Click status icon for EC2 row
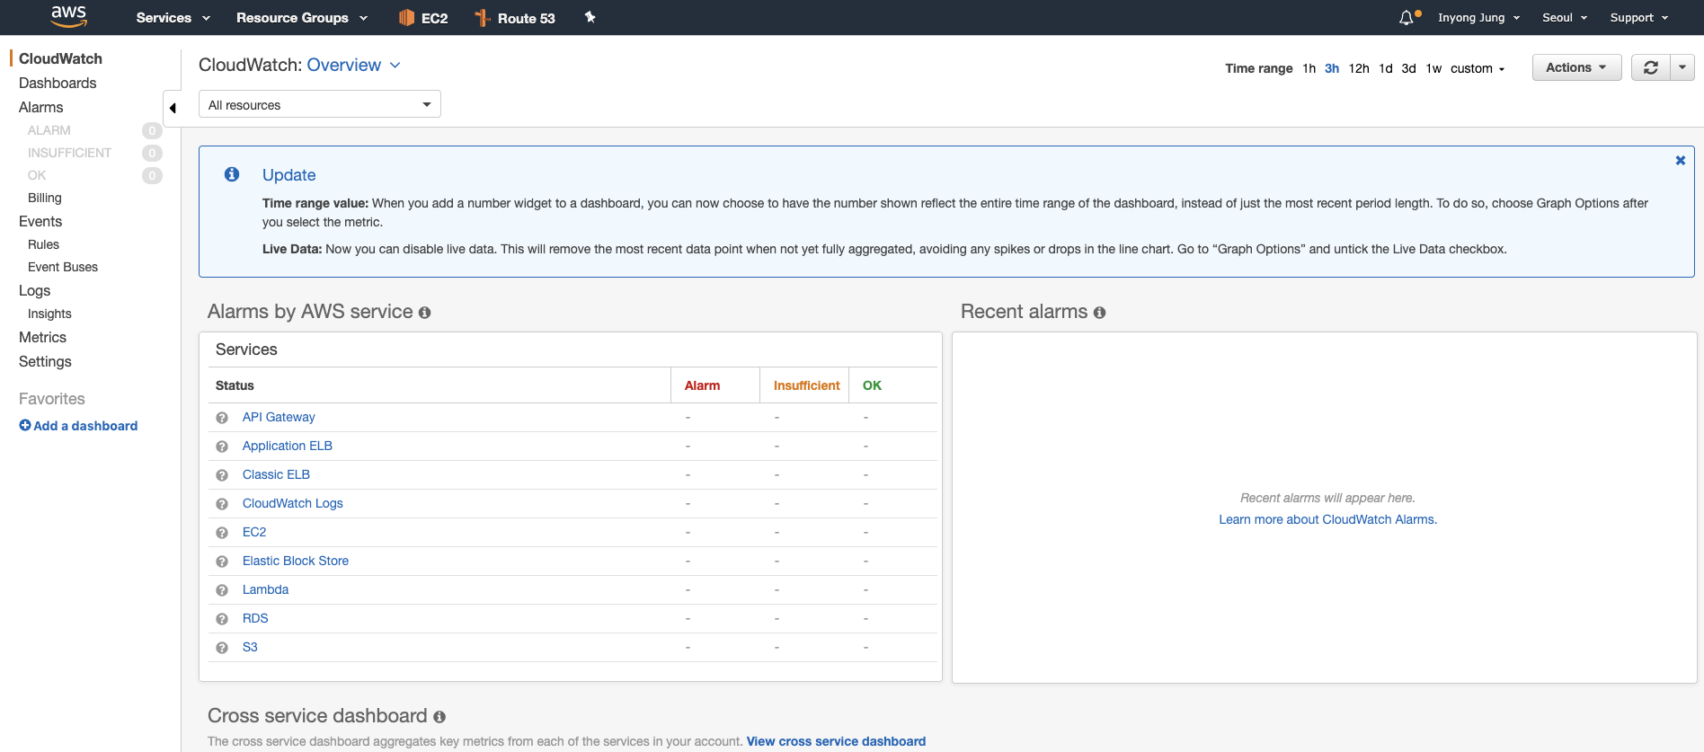The height and width of the screenshot is (752, 1704). (222, 533)
